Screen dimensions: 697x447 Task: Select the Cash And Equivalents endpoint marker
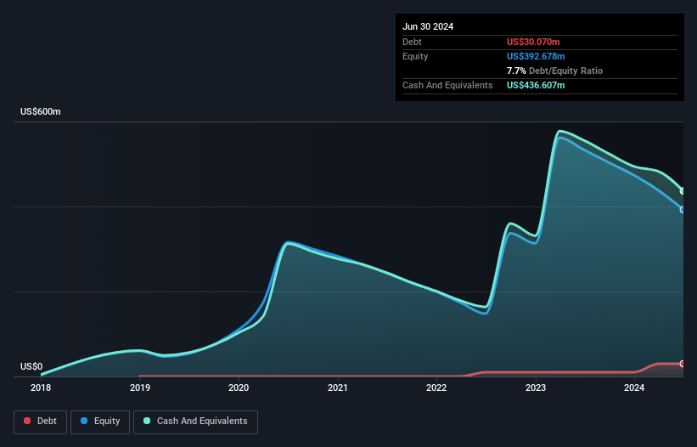[683, 191]
